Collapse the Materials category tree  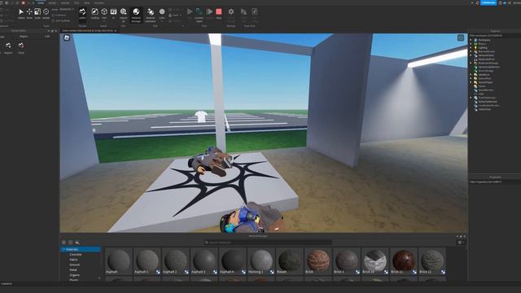coord(63,249)
